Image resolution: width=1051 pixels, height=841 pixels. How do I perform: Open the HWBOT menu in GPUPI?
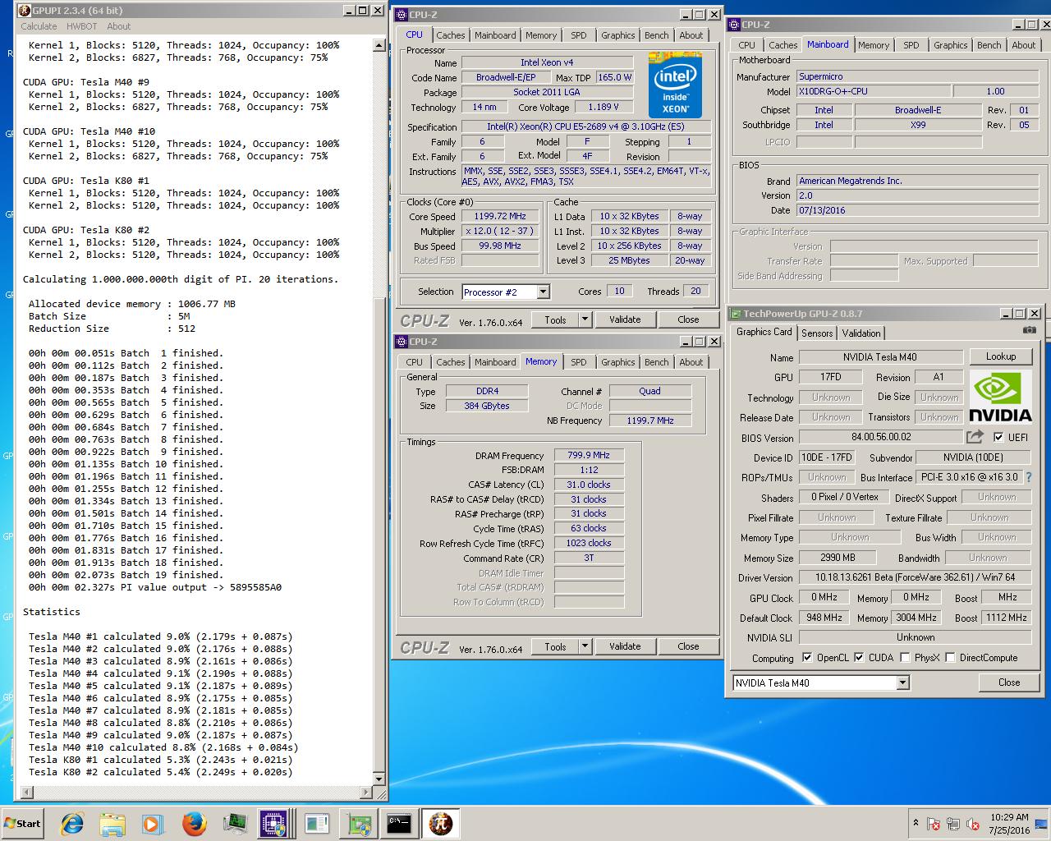click(x=82, y=26)
